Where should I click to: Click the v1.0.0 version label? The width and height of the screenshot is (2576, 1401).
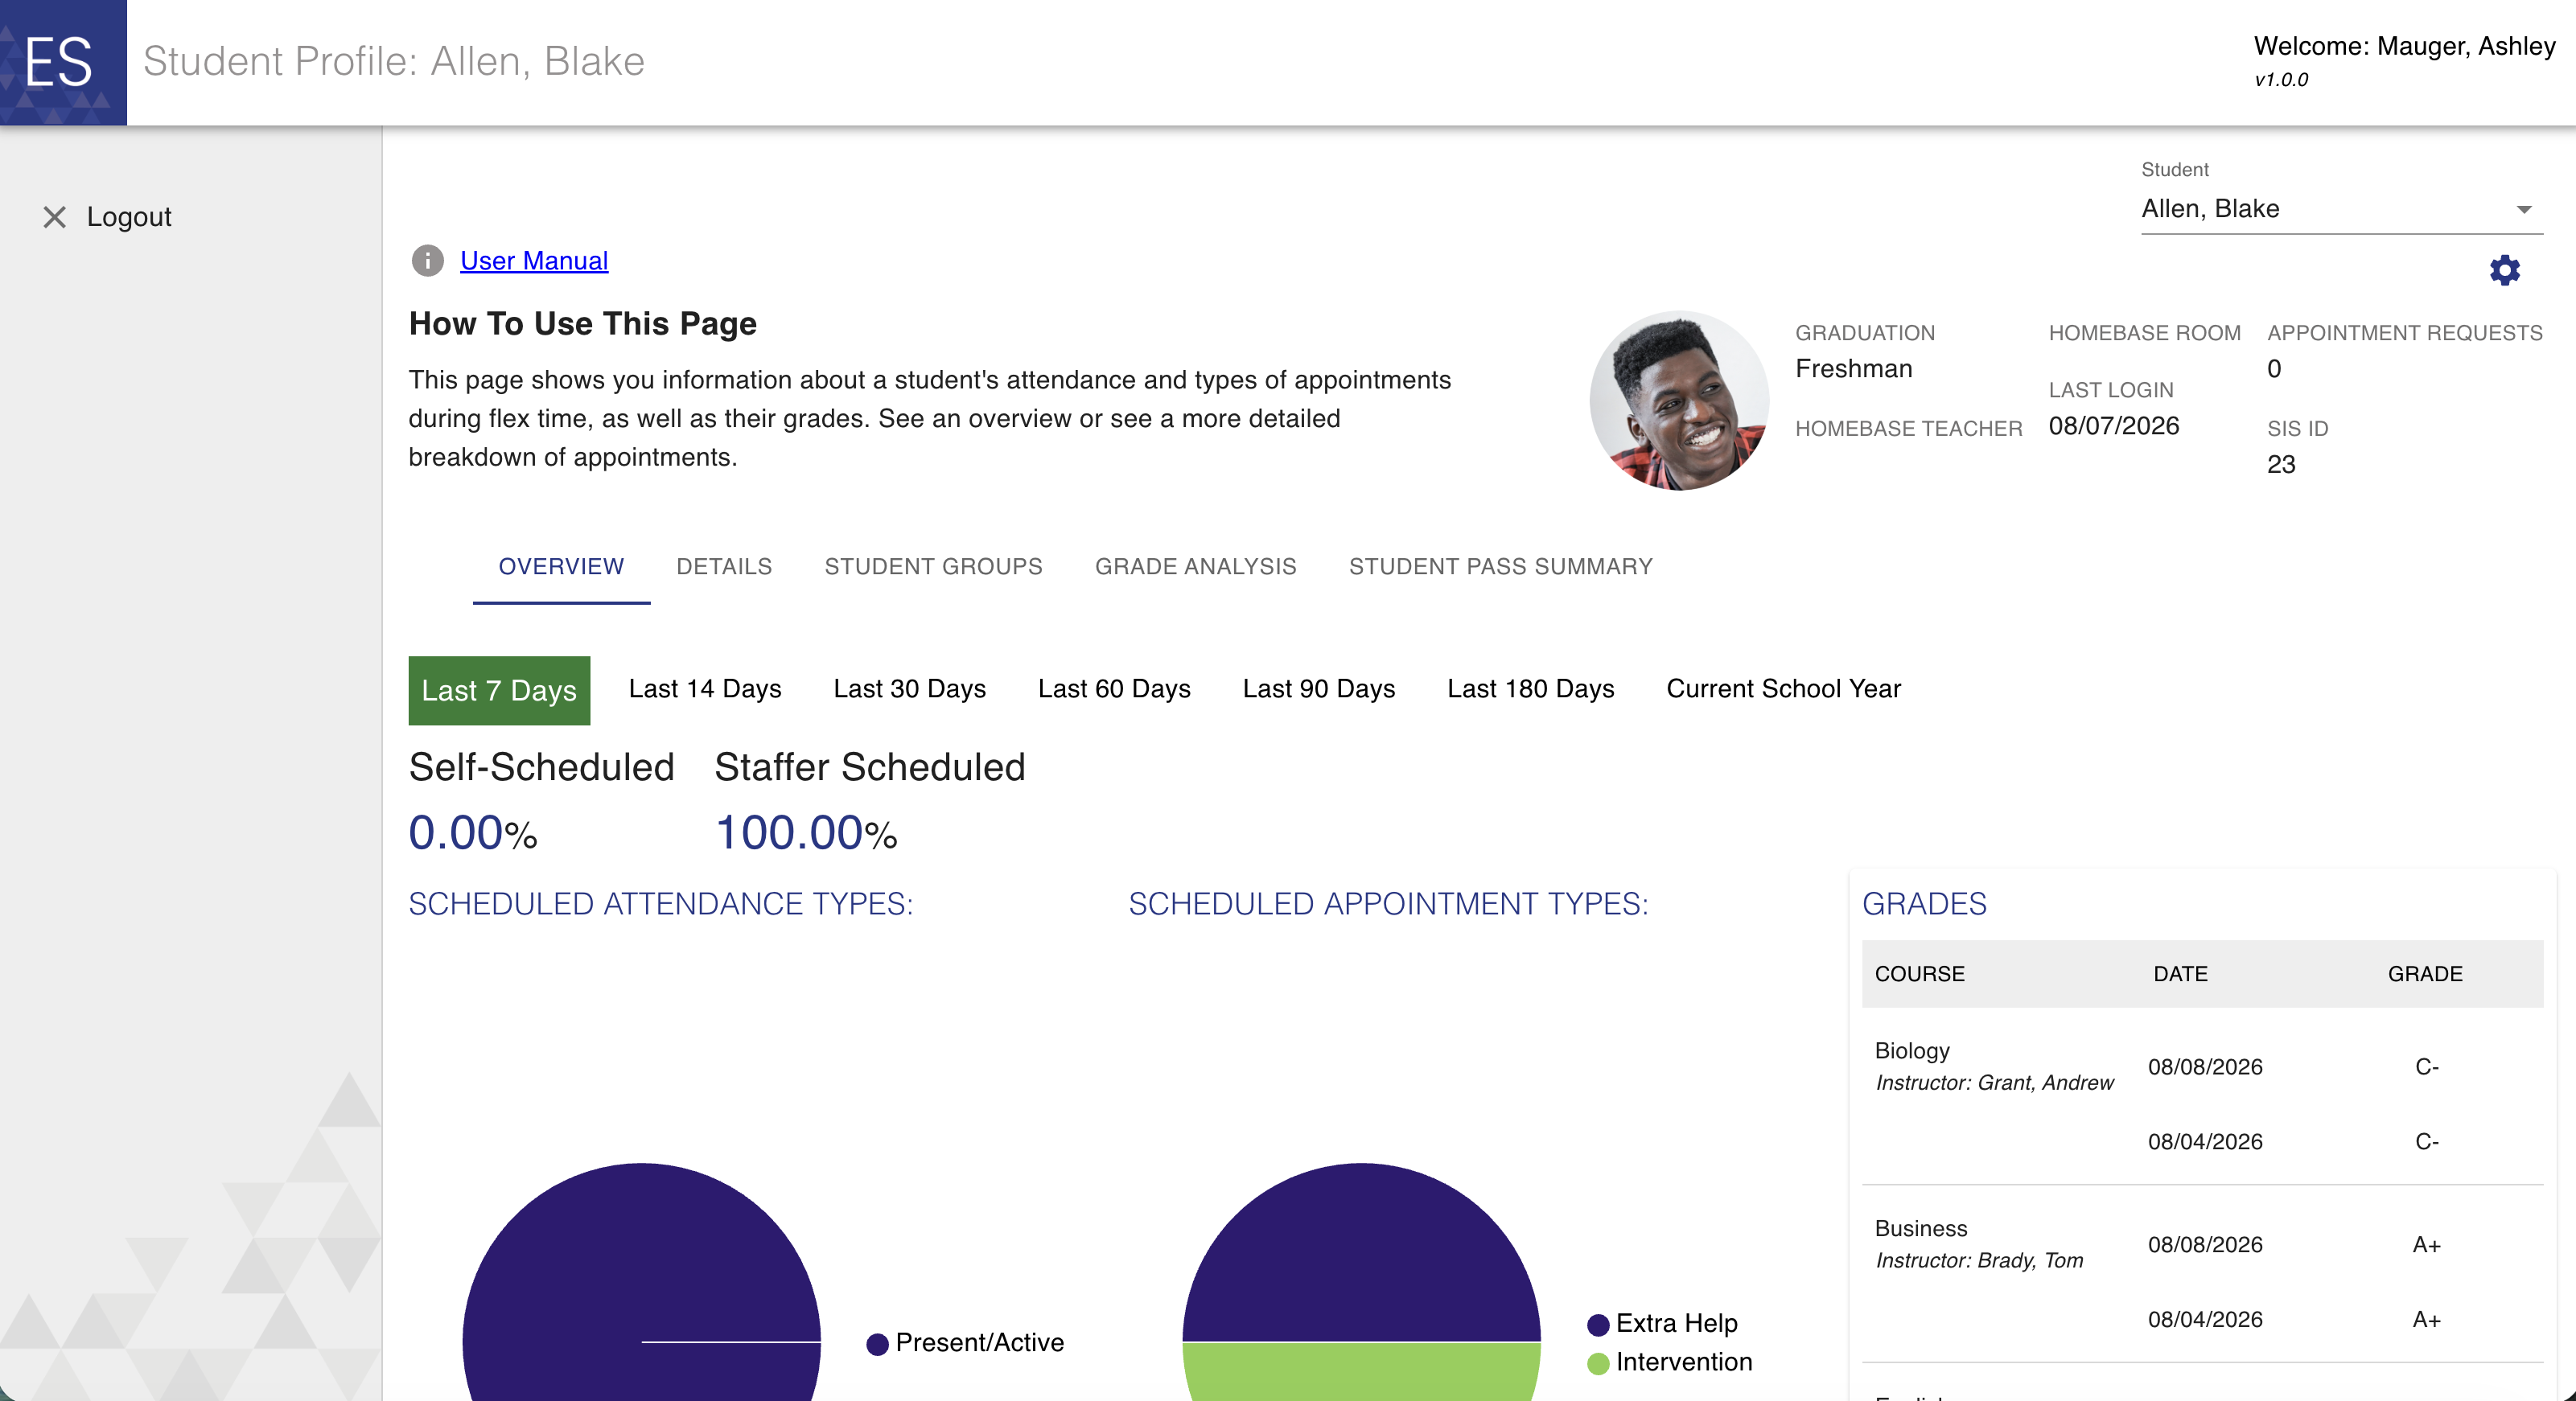2281,80
